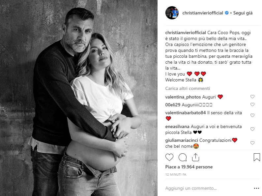
Task: Expand Carica altri commenti
Action: coord(188,88)
